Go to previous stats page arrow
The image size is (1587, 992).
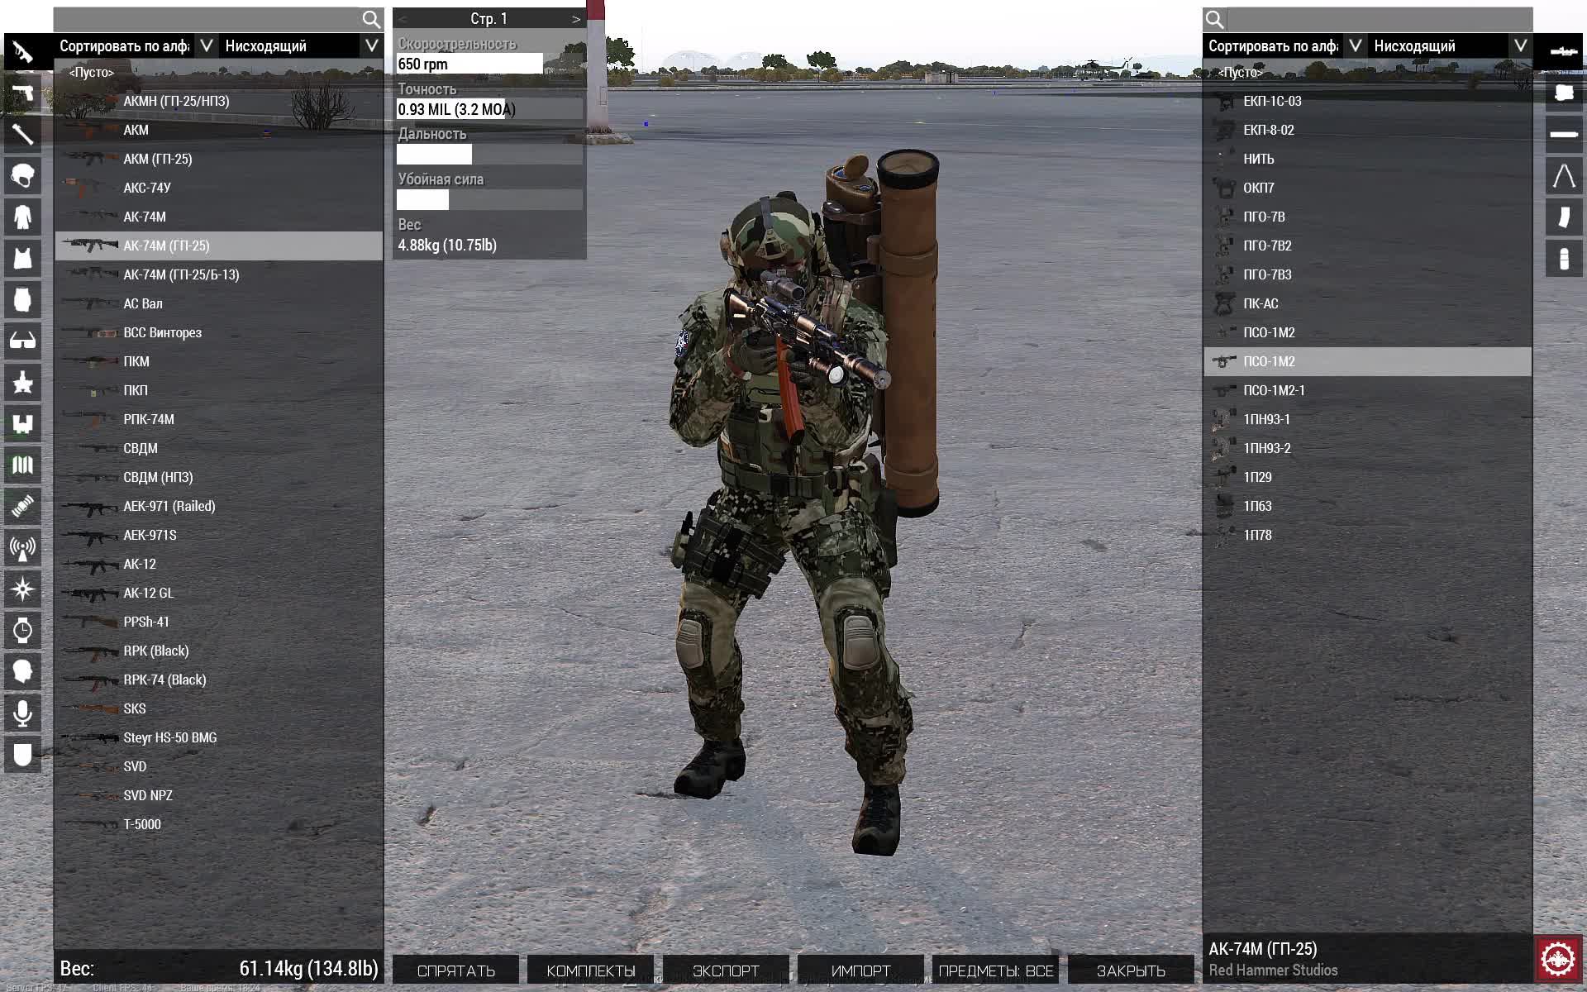point(403,18)
